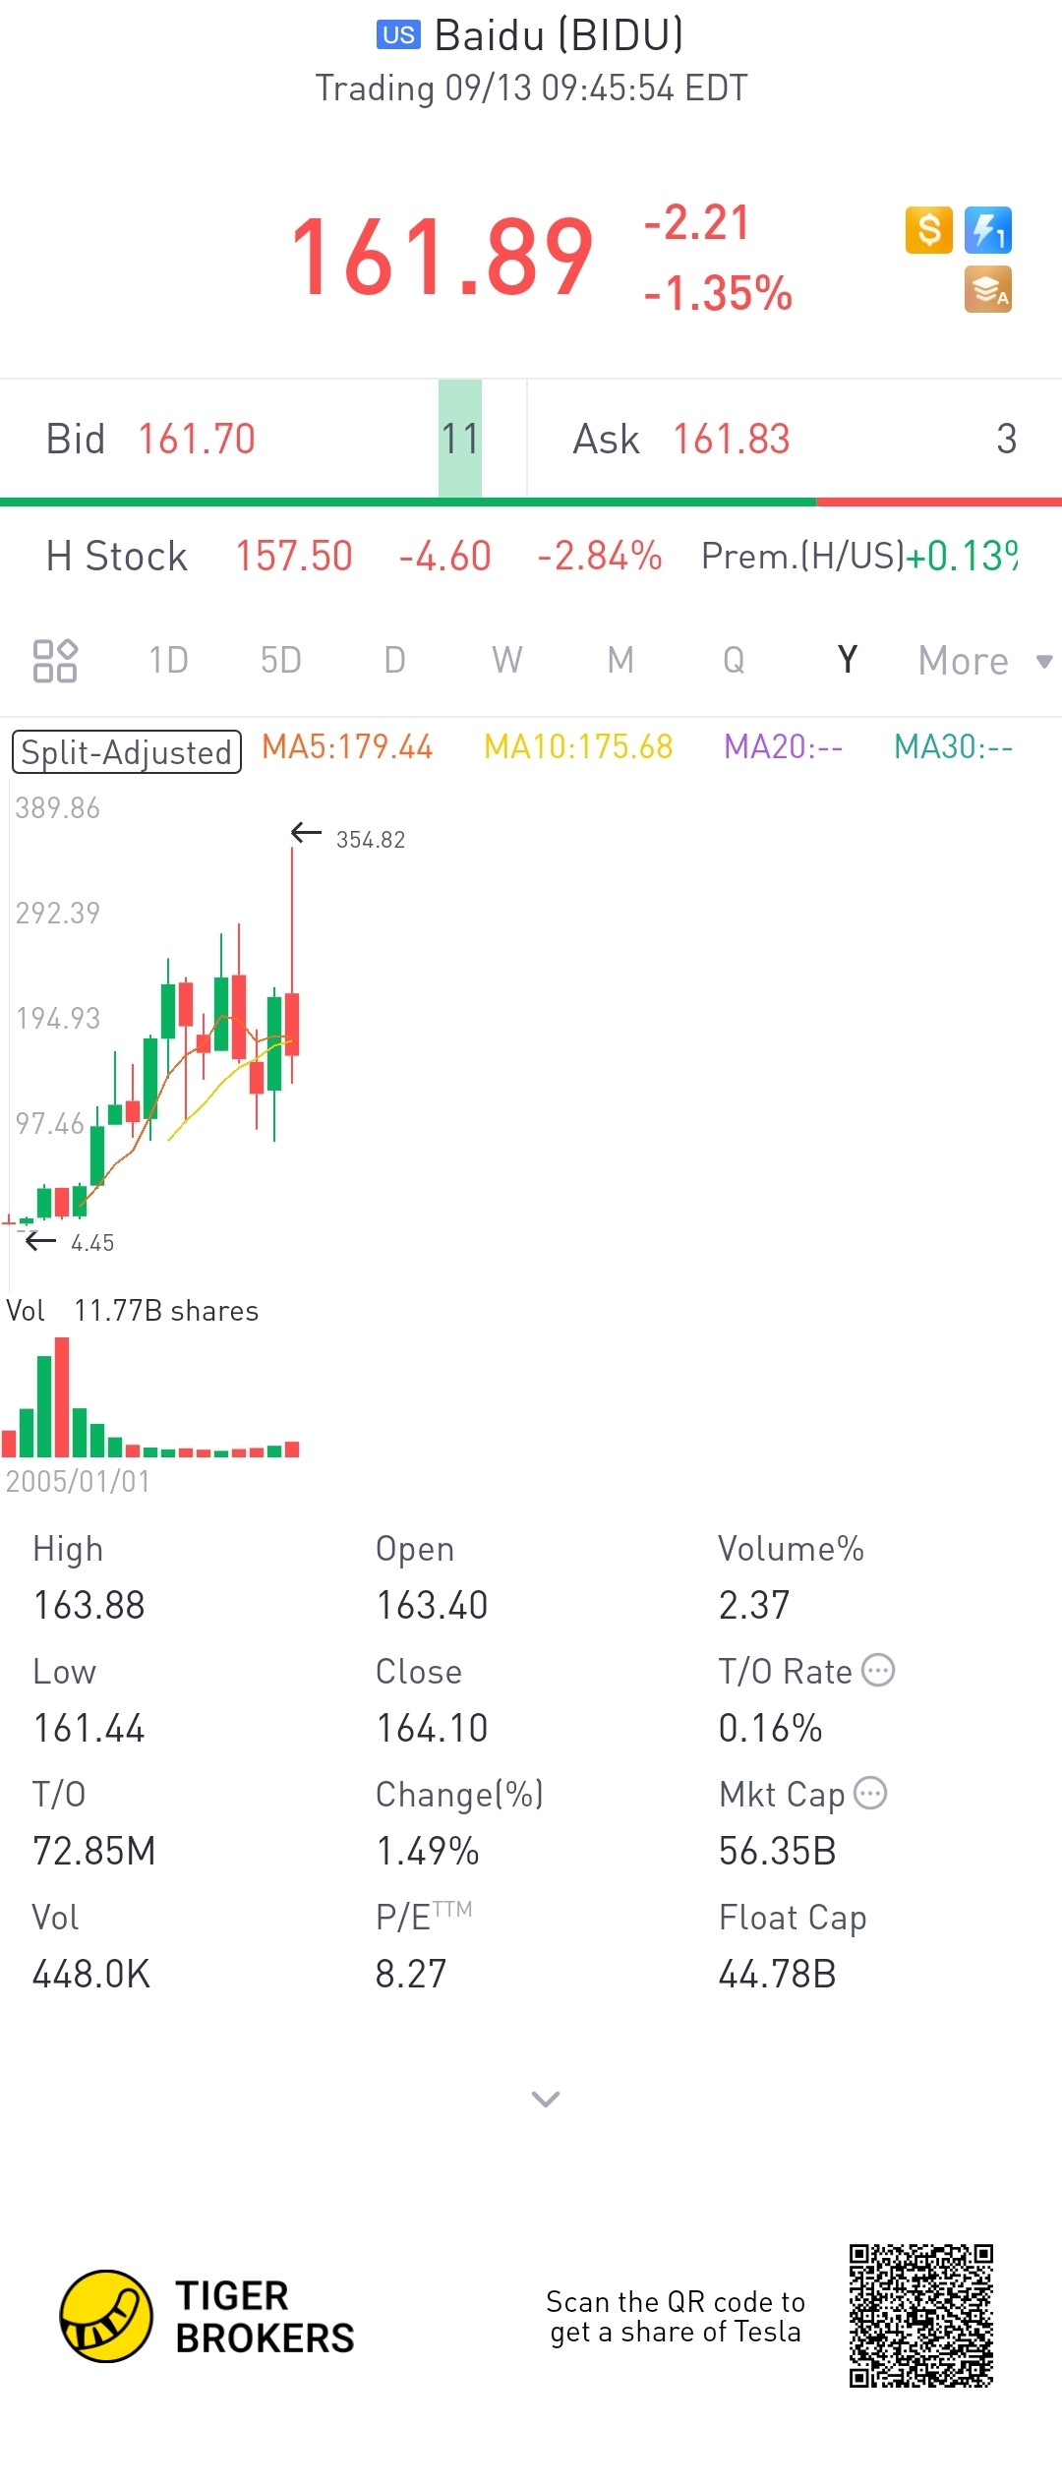Tap the Vol 11.77B shares label
Screen dimensions: 1062x2486
pyautogui.click(x=133, y=1311)
